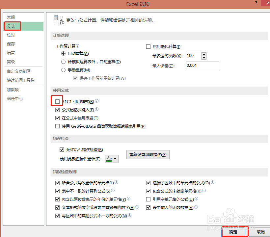This screenshot has width=270, height=237.
Task: Confirm settings with 确定 button
Action: pyautogui.click(x=233, y=232)
